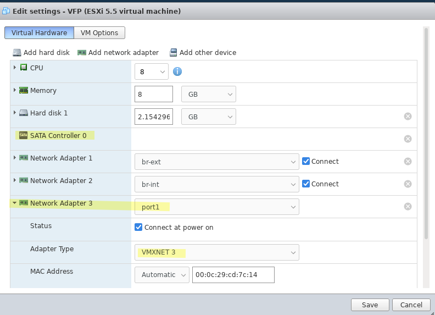Image resolution: width=435 pixels, height=315 pixels.
Task: Click the Network Adapter 3 card icon
Action: tap(24, 203)
